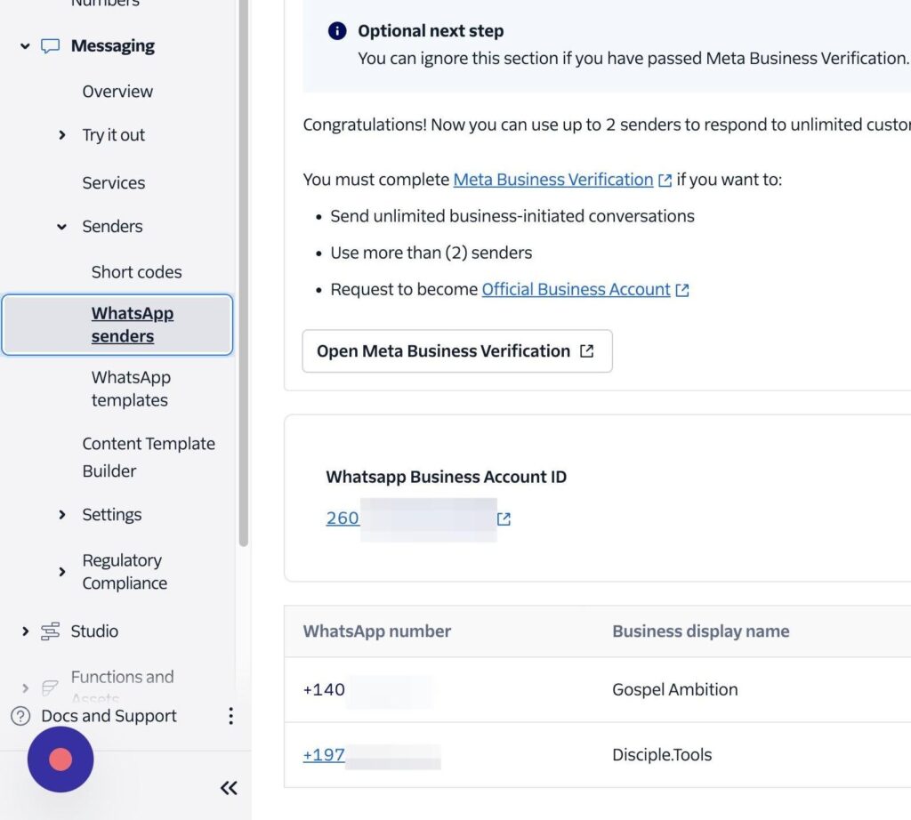
Task: Click the Messaging speech bubble icon
Action: click(x=51, y=46)
